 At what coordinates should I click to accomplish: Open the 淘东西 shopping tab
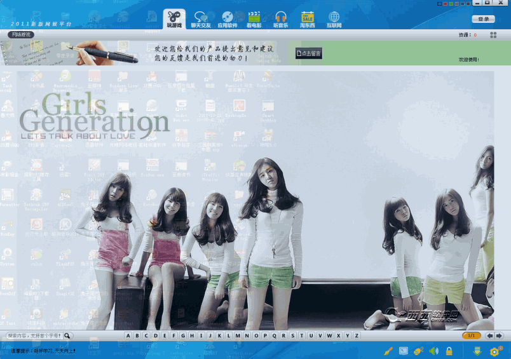point(308,20)
